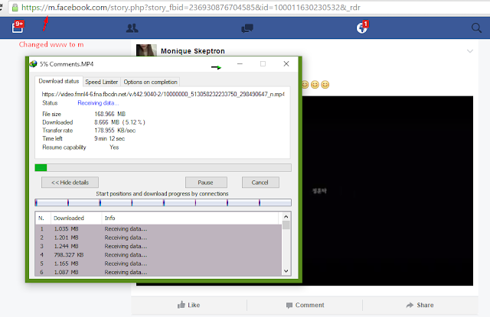Cancel the download
The width and height of the screenshot is (490, 317).
[260, 183]
